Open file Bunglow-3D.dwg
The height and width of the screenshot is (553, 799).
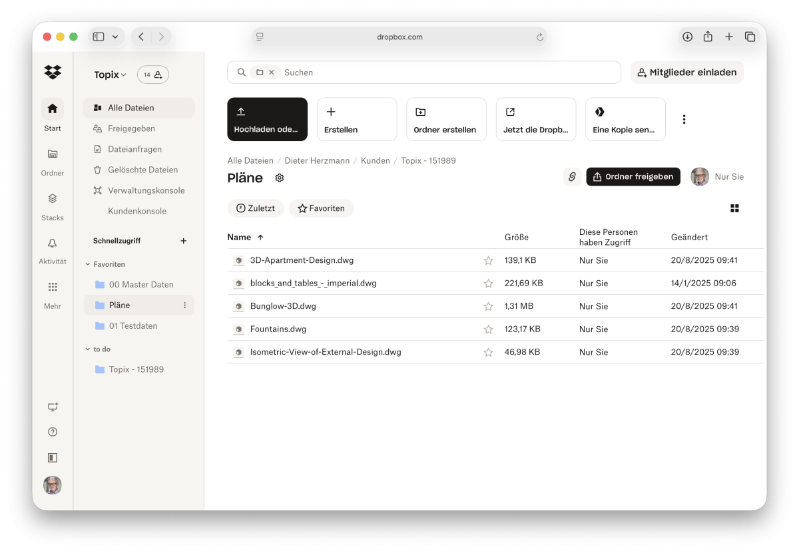point(283,307)
